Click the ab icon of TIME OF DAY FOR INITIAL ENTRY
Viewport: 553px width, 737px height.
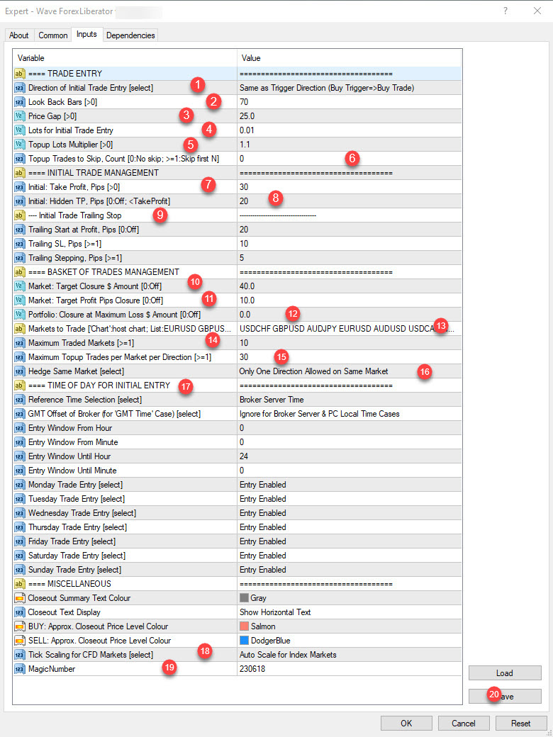(20, 386)
